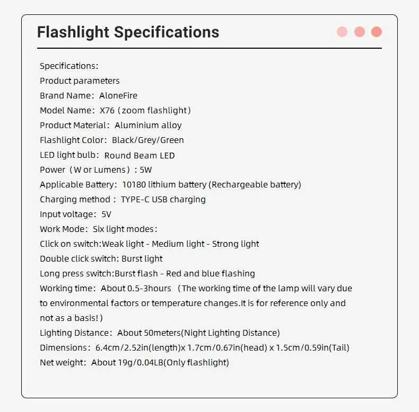Image resolution: width=419 pixels, height=412 pixels.
Task: Click the Flashlight Color Black/Grey/Green line
Action: 111,140
